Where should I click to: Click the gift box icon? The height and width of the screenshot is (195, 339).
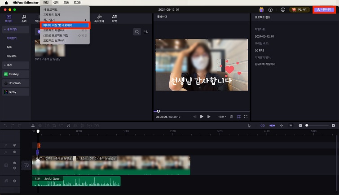click(262, 9)
